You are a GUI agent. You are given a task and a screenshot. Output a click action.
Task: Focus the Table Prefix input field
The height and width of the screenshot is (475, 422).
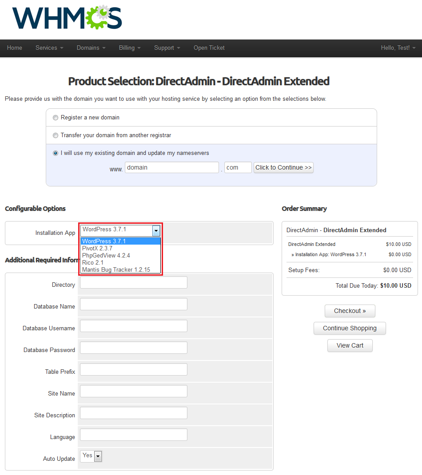click(x=134, y=370)
